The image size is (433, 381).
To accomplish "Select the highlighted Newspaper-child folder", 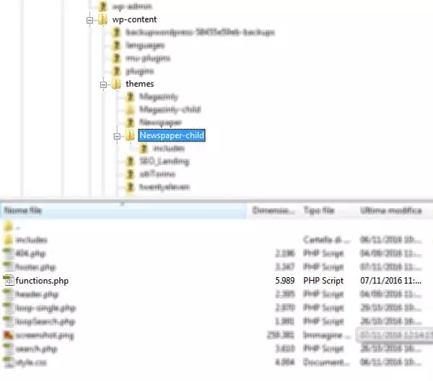I will point(172,136).
